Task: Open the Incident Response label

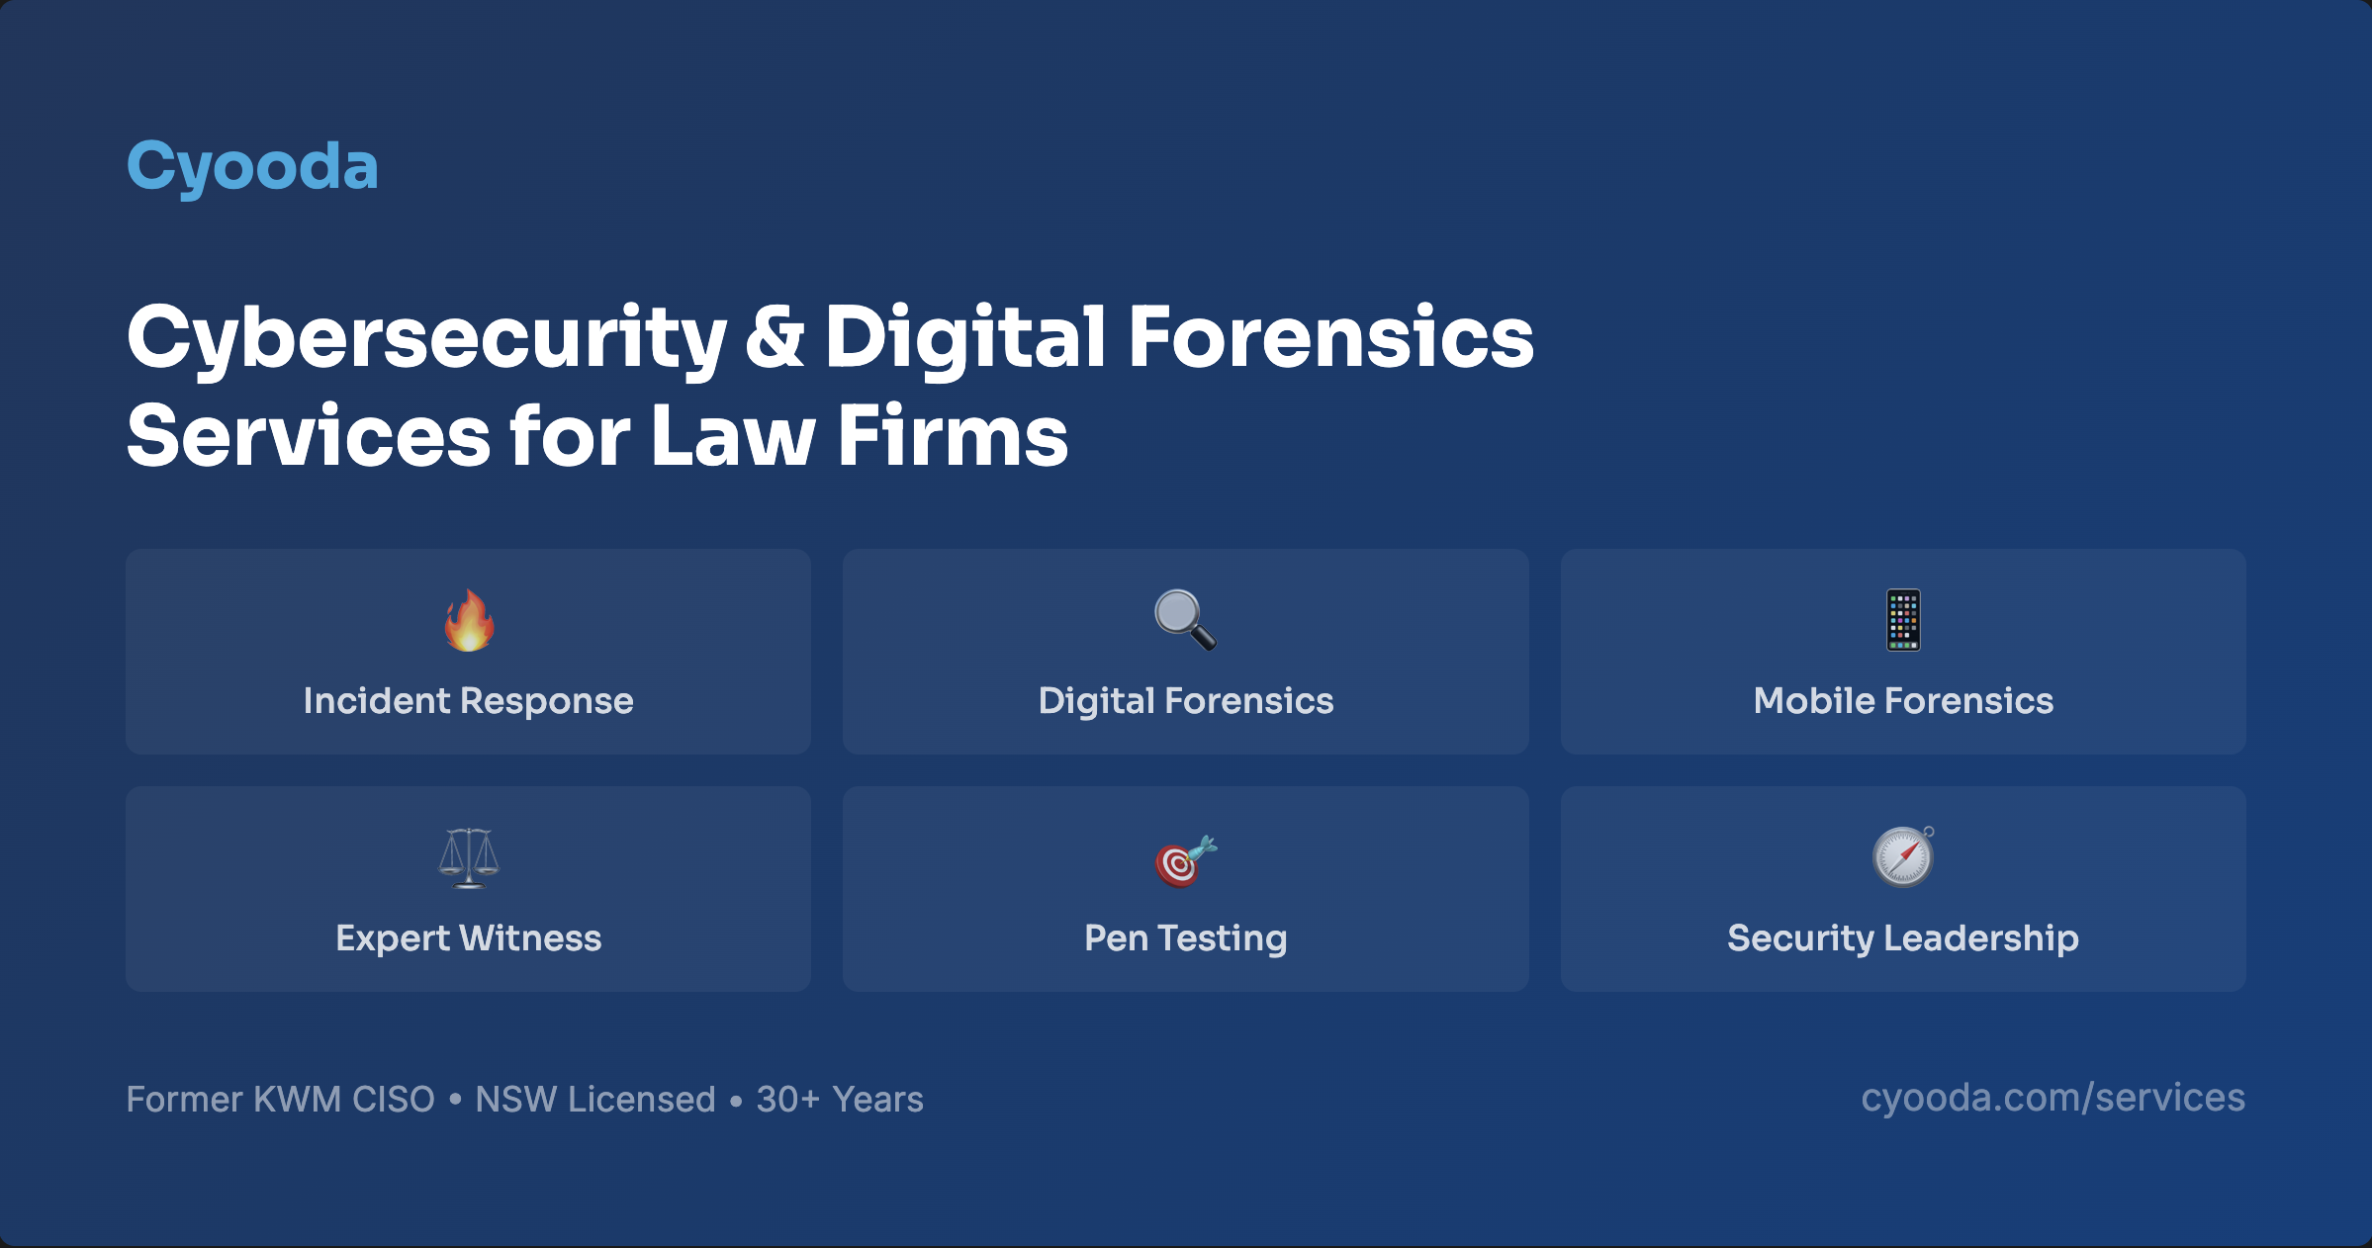Action: (468, 700)
